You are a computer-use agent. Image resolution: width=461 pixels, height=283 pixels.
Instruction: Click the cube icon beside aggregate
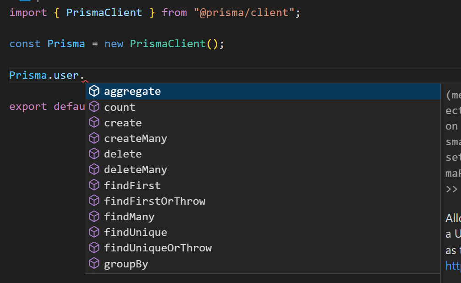94,91
